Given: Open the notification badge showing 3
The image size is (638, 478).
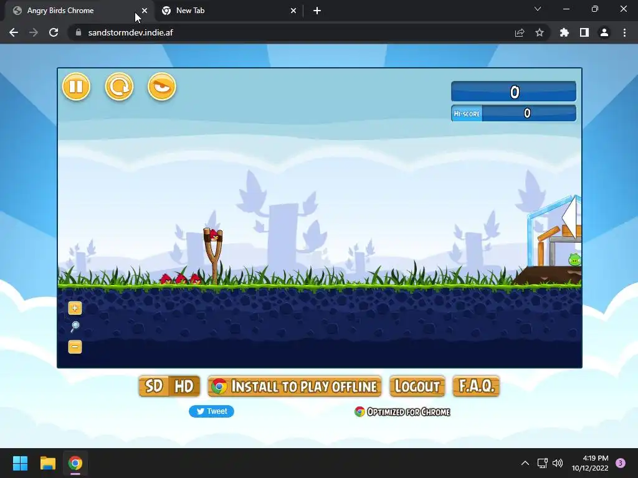Looking at the screenshot, I should (x=621, y=463).
